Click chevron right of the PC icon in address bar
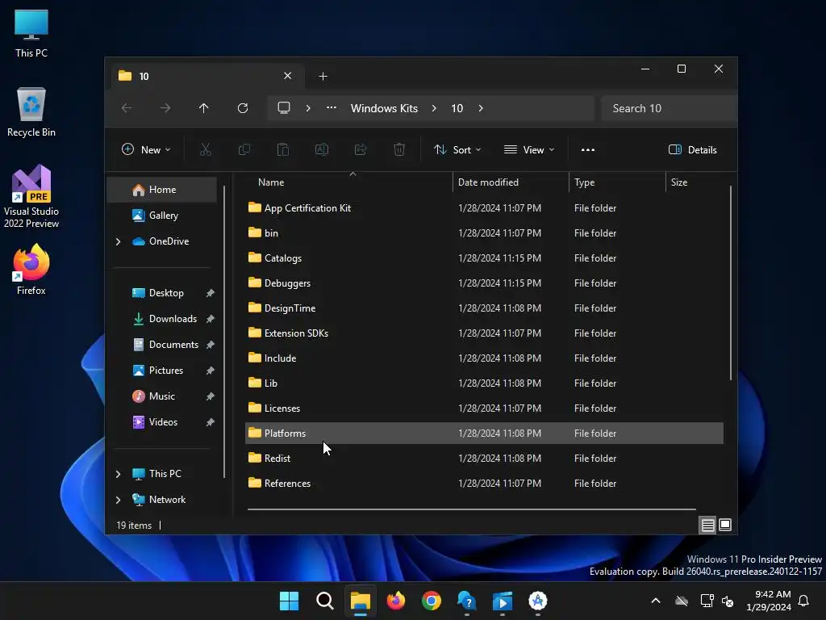The image size is (826, 620). pyautogui.click(x=308, y=108)
